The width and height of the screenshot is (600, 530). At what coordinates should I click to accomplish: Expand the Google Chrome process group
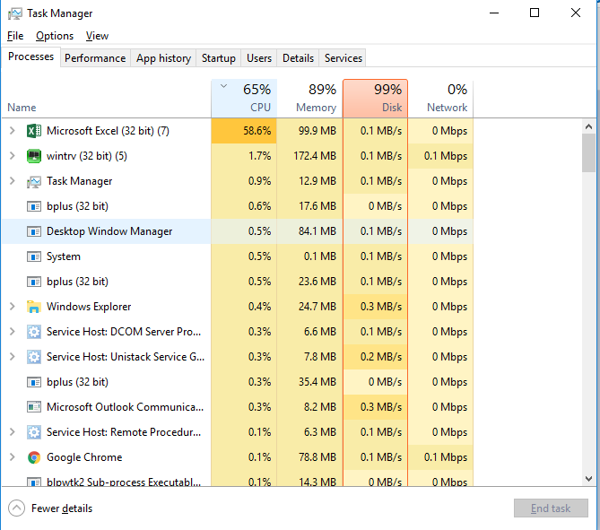[x=13, y=456]
